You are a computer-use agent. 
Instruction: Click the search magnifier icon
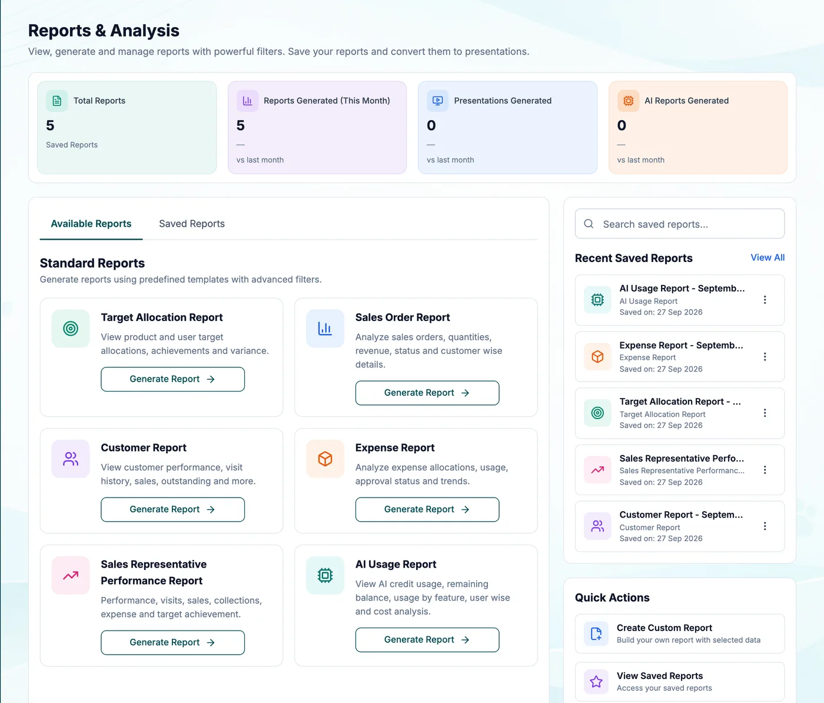coord(589,224)
